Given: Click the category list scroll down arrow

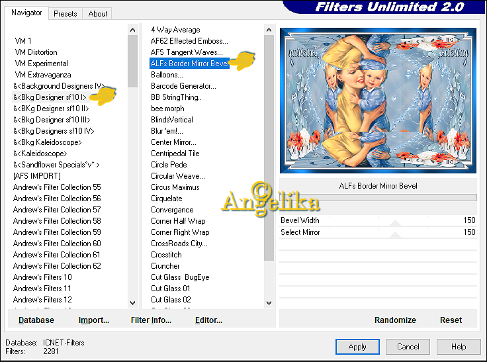Looking at the screenshot, I should [132, 302].
